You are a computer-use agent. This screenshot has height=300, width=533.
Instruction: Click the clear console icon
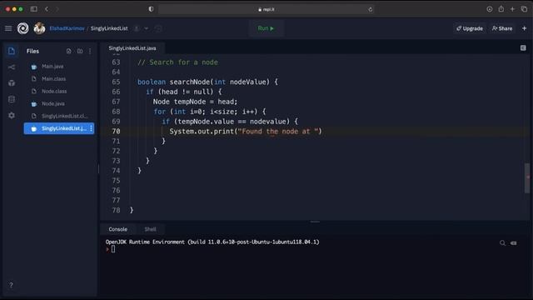click(514, 243)
